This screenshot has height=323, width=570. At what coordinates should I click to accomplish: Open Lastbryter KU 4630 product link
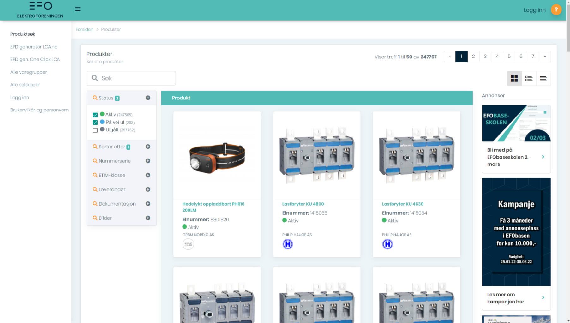[x=402, y=204]
